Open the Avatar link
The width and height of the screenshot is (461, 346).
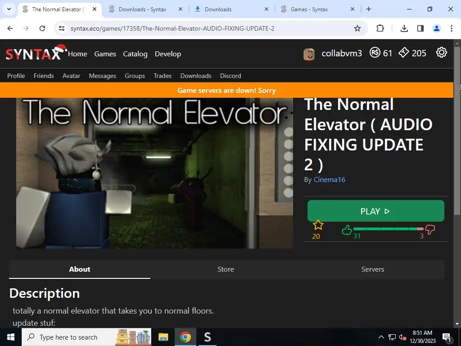click(71, 76)
